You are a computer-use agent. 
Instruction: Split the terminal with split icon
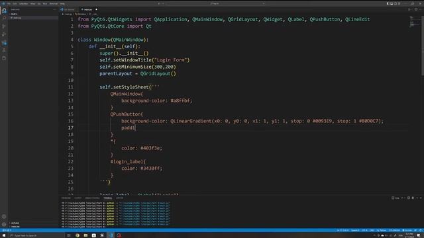coord(409,198)
